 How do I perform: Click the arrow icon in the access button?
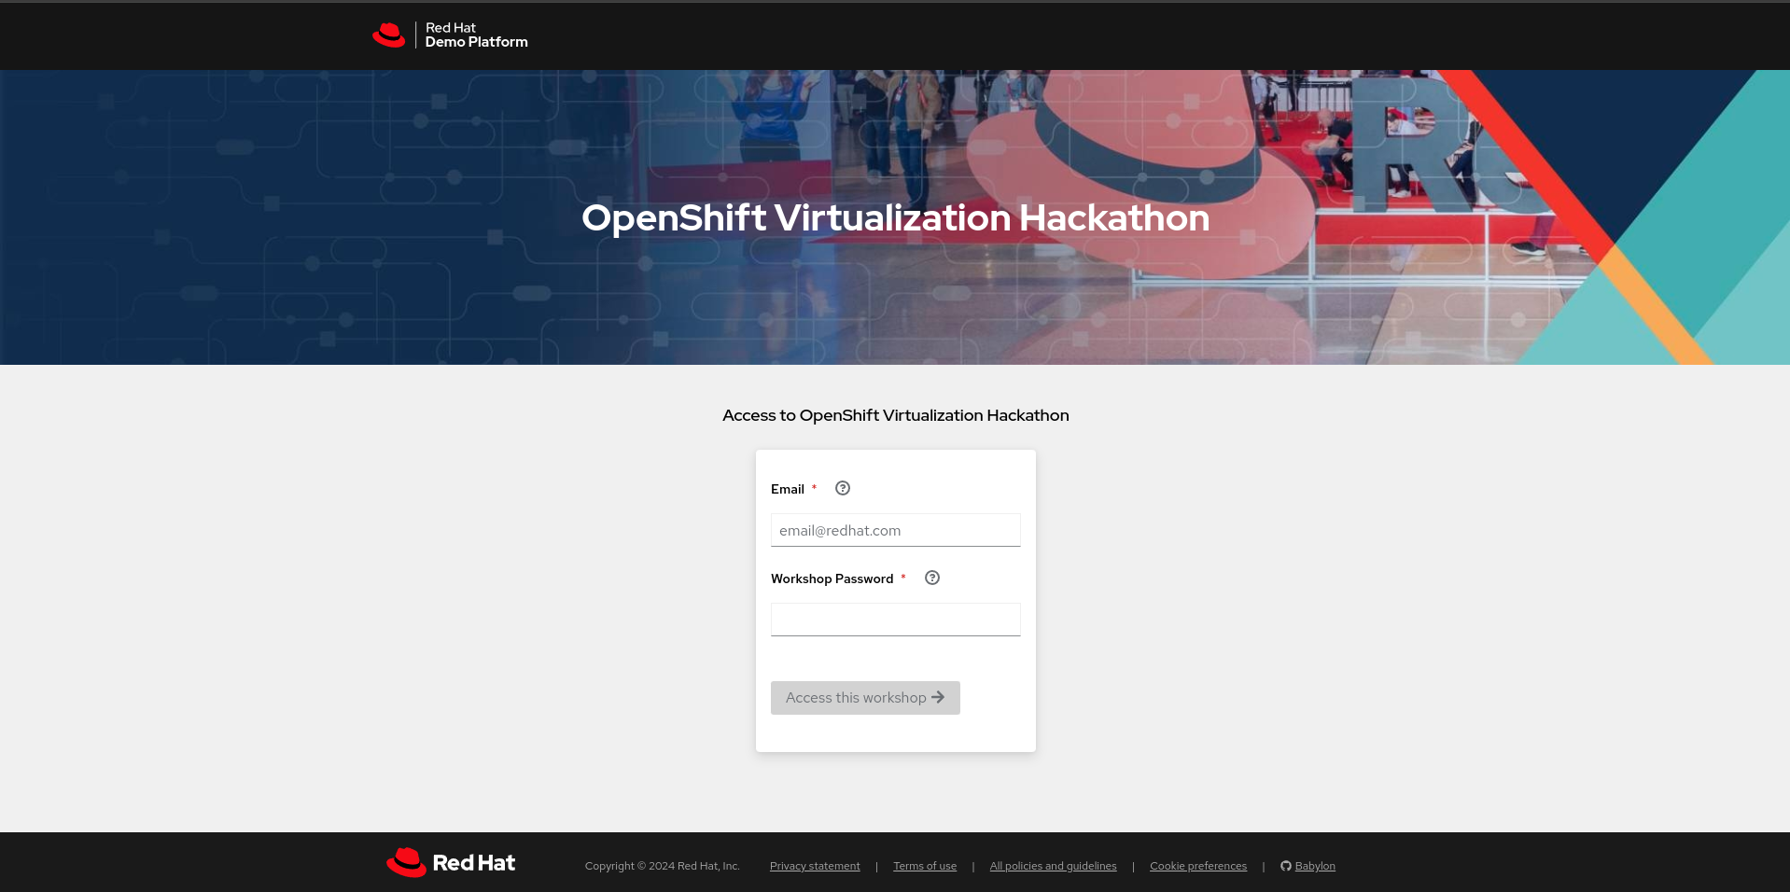click(938, 697)
